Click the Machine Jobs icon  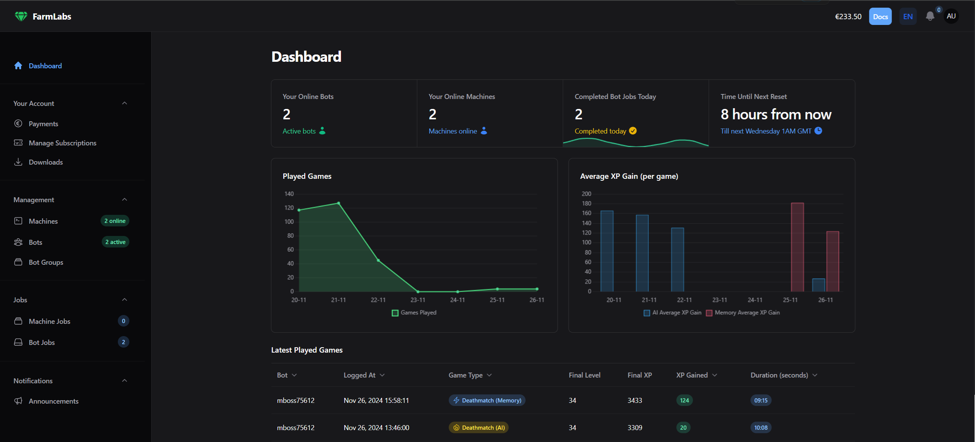pos(18,321)
